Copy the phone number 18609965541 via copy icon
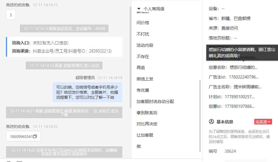Viewport: 278px width, 162px height. [35, 136]
